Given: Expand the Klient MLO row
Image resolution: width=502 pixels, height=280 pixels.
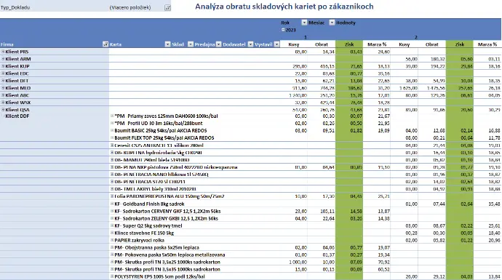Looking at the screenshot, I should [3, 88].
